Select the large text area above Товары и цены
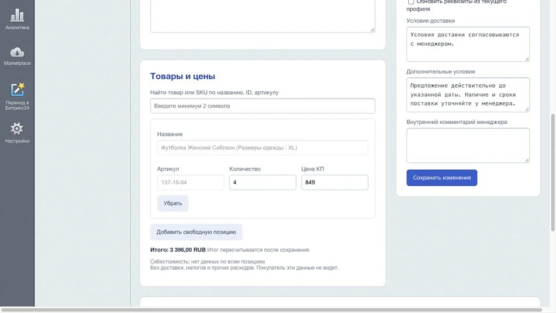 pyautogui.click(x=262, y=16)
